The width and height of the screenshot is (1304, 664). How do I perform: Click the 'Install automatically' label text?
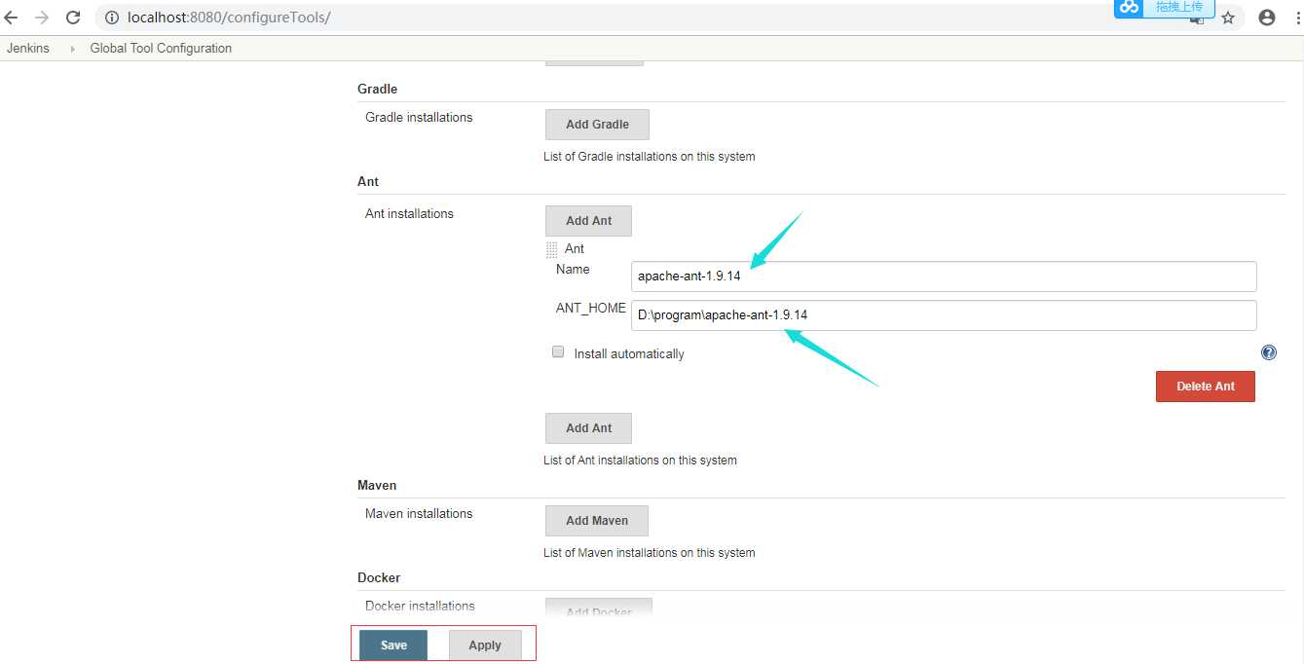pos(629,354)
